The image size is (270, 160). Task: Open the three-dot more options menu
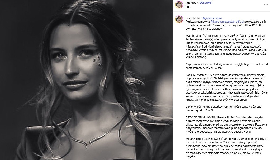point(266,5)
